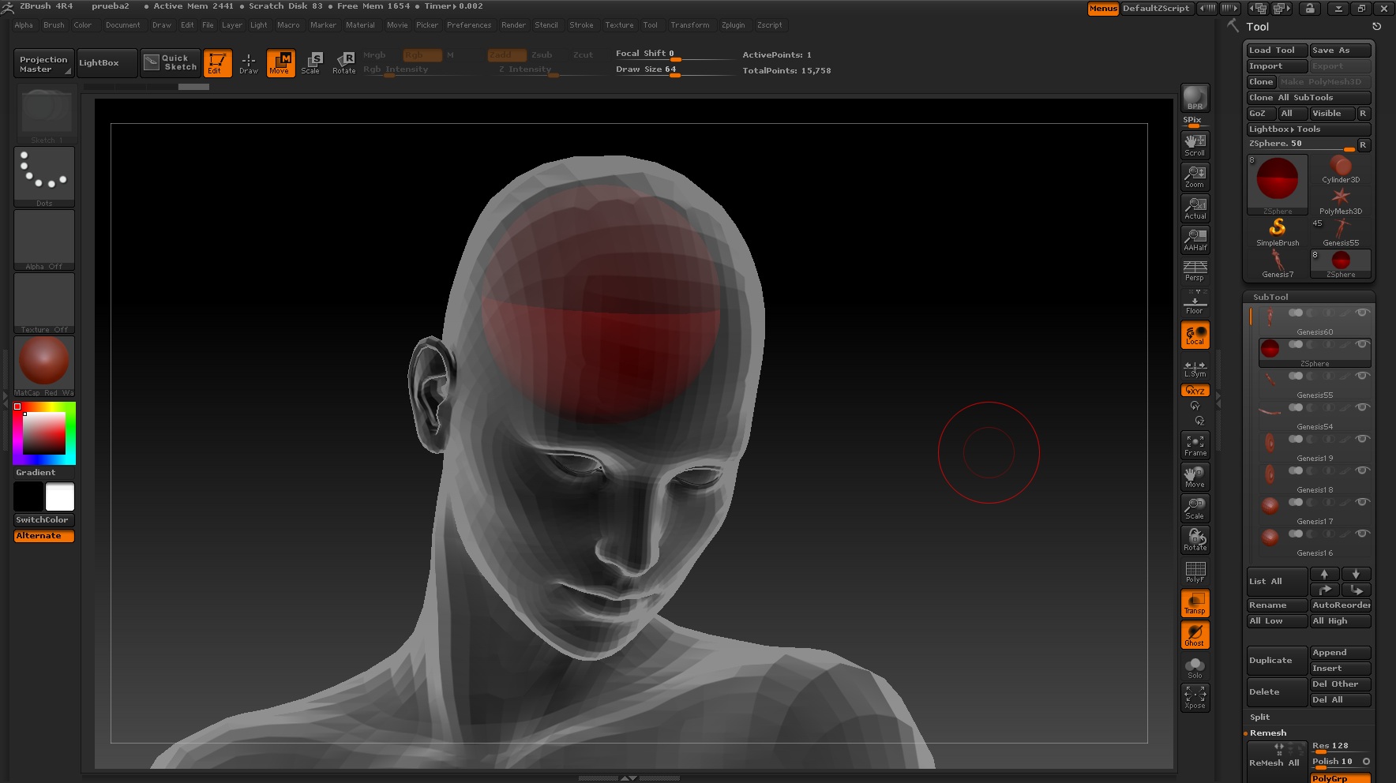Click the Actual size icon
This screenshot has width=1396, height=783.
click(x=1195, y=208)
